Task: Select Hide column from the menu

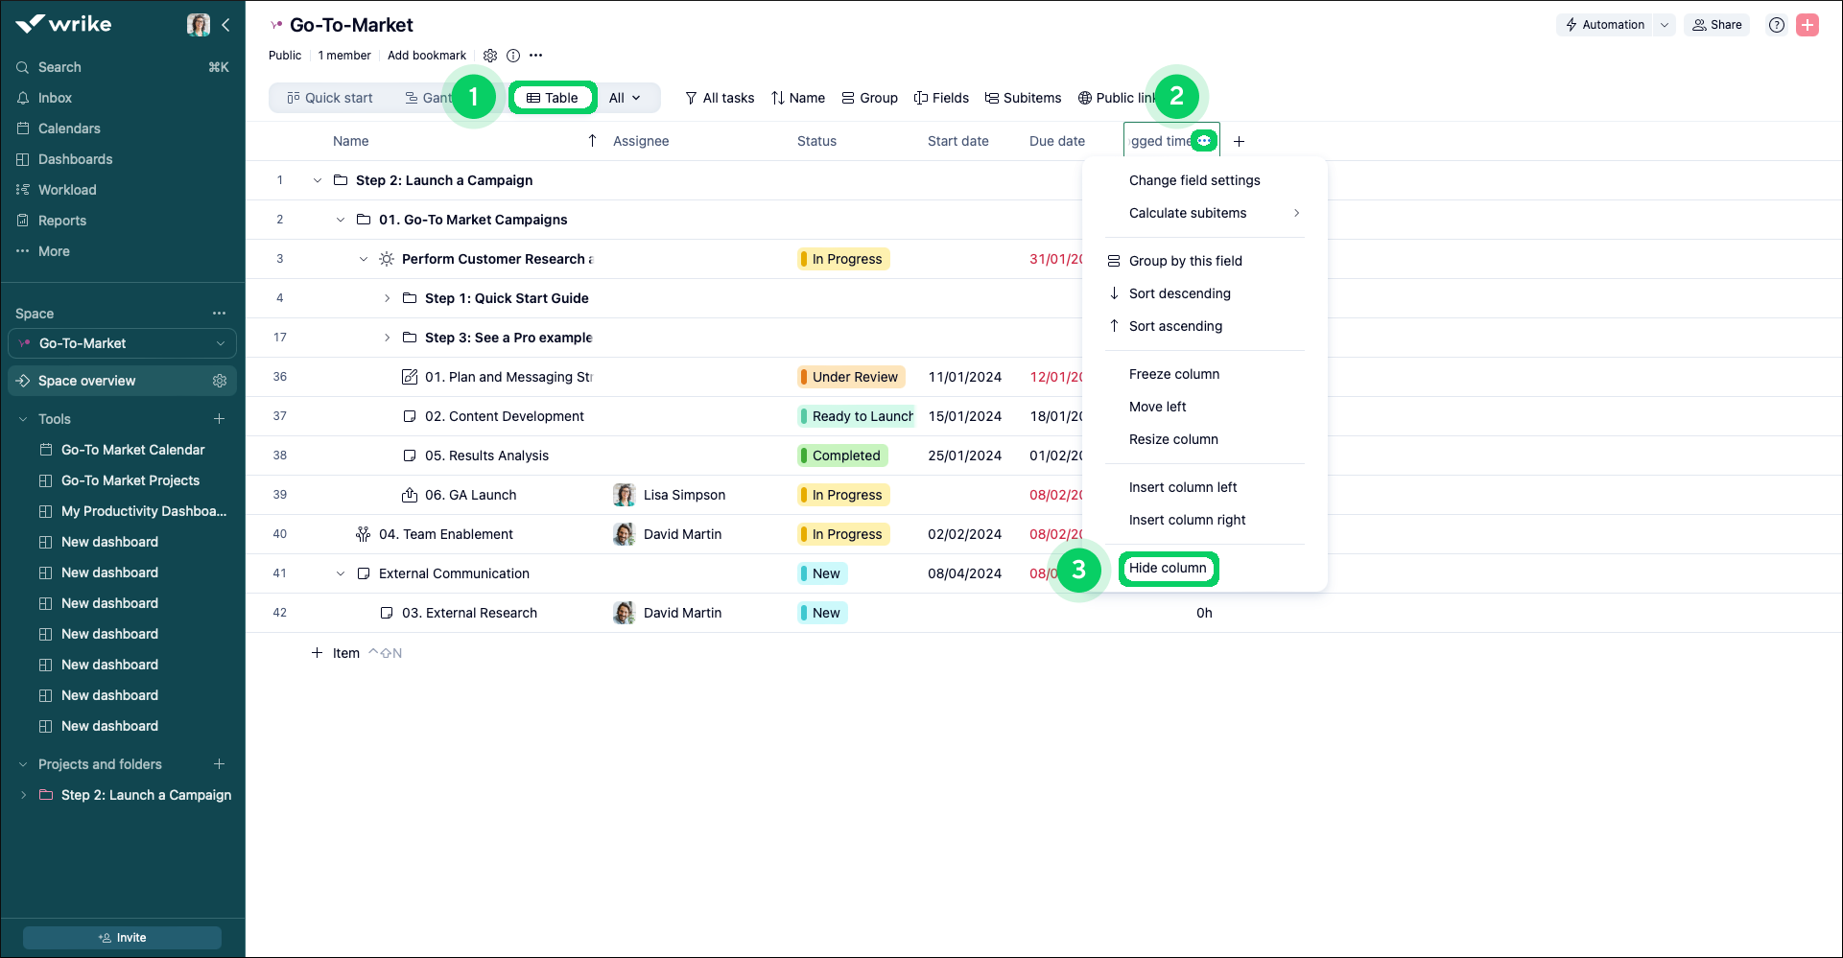Action: click(1168, 568)
